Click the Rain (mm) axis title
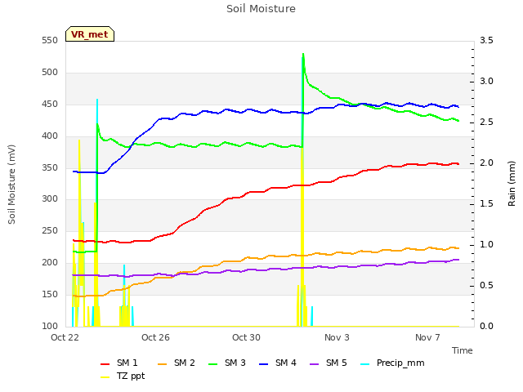 512,184
